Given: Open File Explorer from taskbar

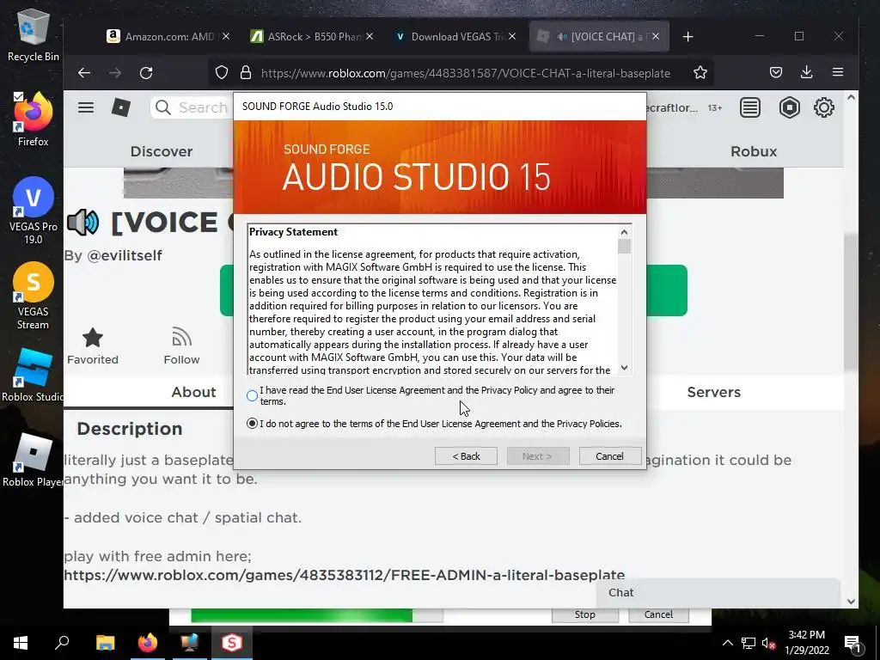Looking at the screenshot, I should click(105, 643).
